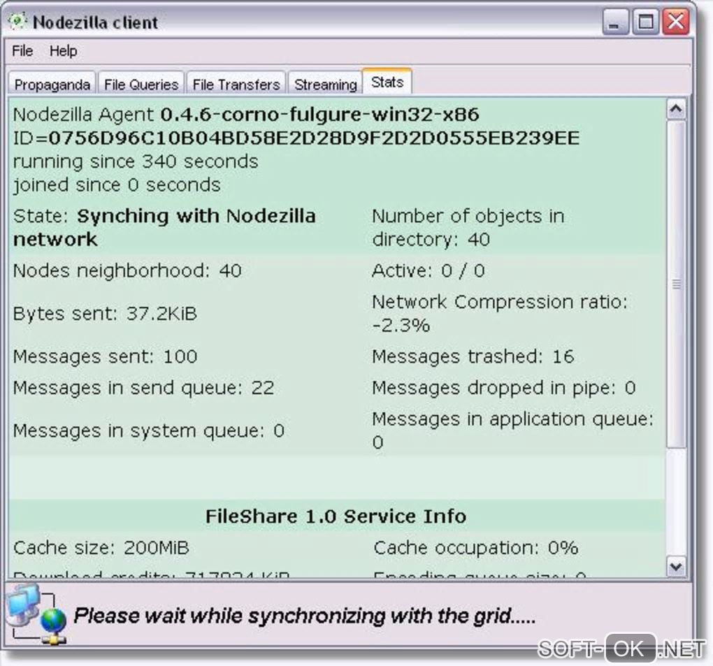The width and height of the screenshot is (713, 666).
Task: Click the vertical scrollbar thumb
Action: (x=676, y=284)
